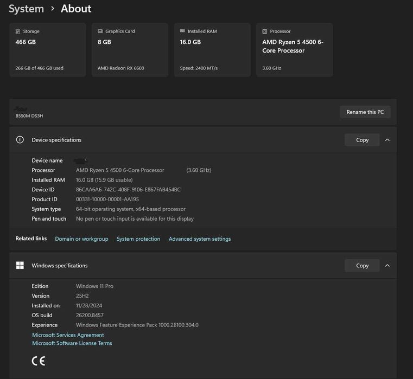Open the Graphics Card card
The image size is (413, 379).
(130, 50)
